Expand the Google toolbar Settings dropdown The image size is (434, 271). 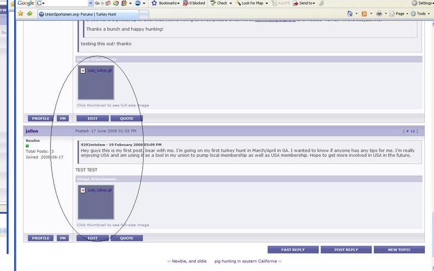click(x=424, y=3)
